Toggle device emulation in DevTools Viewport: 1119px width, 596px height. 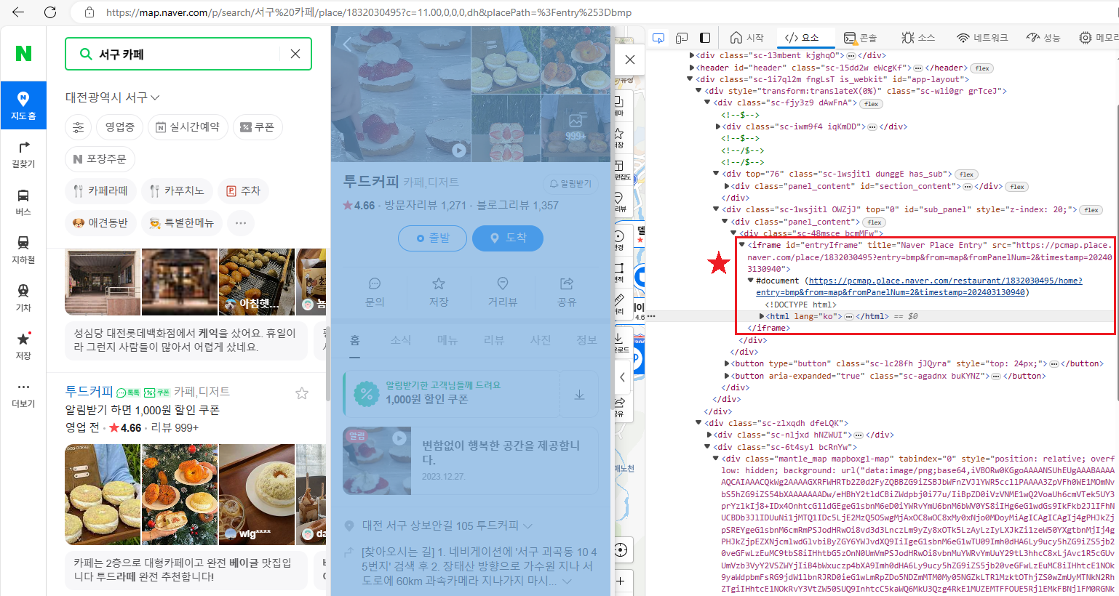[x=682, y=38]
